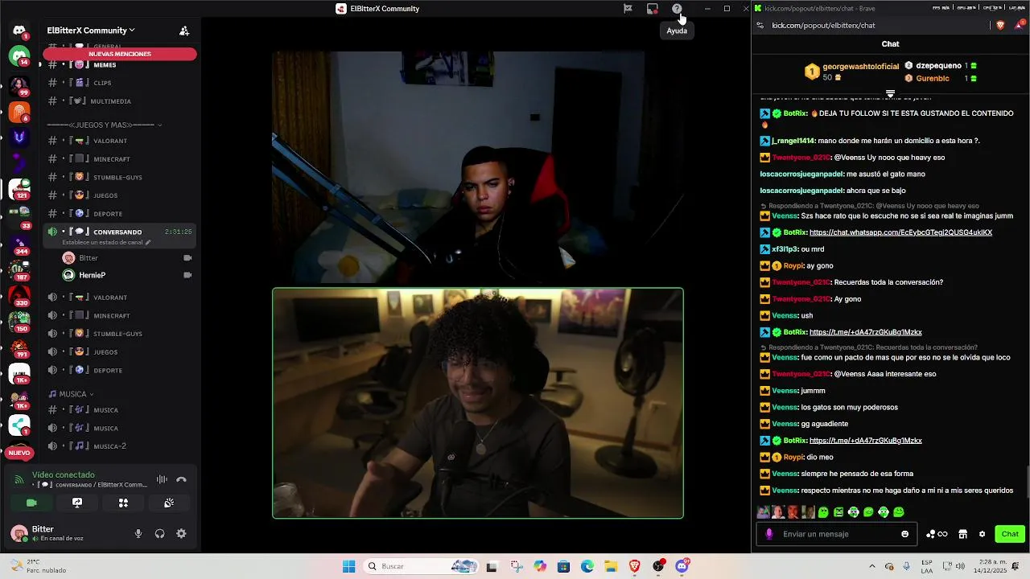Open Discord activities launcher button
The image size is (1030, 579).
click(123, 503)
